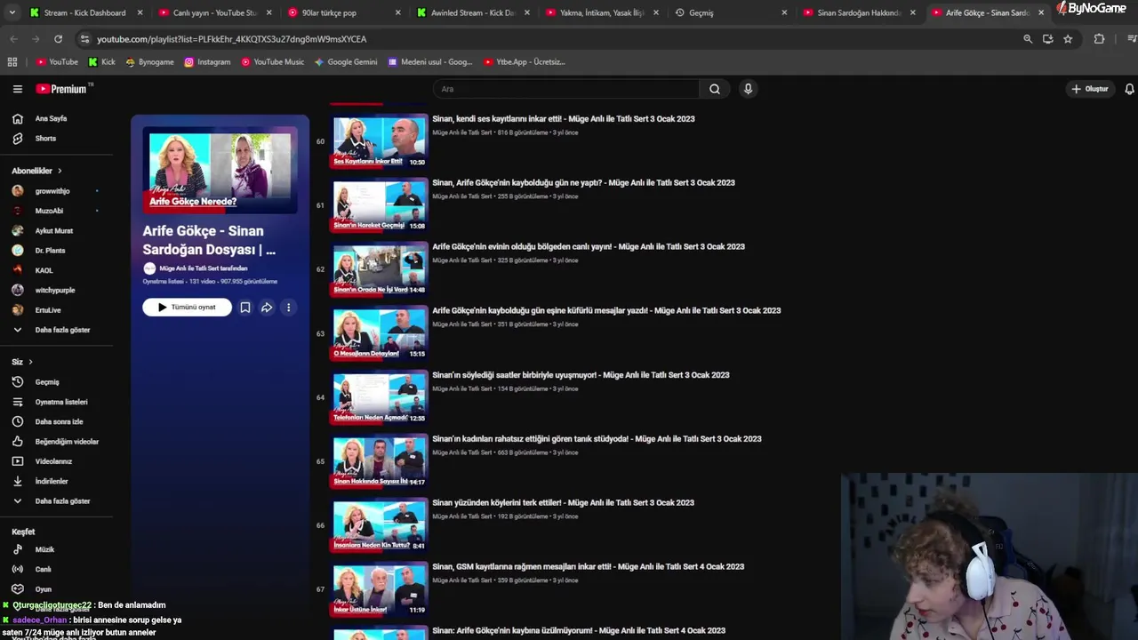Open Beğendiğim videolar in sidebar
Image resolution: width=1138 pixels, height=640 pixels.
67,442
